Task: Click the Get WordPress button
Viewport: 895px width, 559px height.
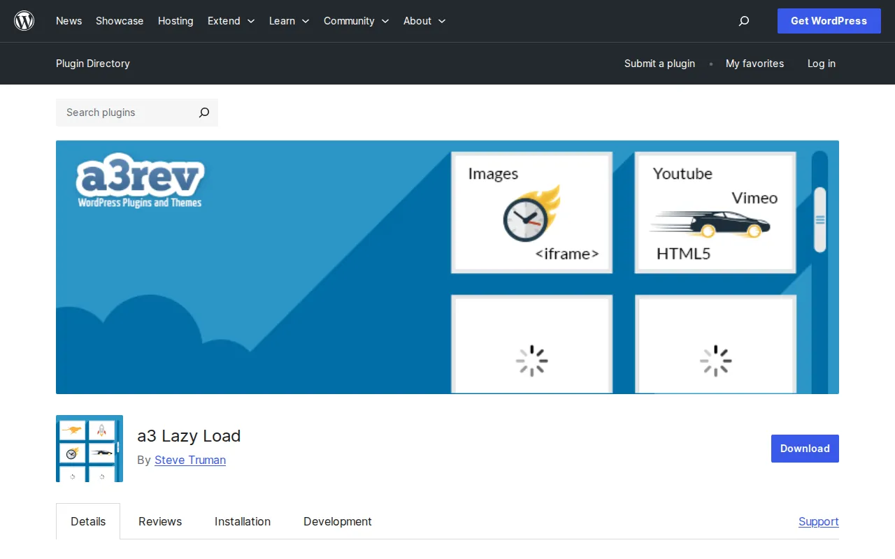Action: pyautogui.click(x=829, y=21)
